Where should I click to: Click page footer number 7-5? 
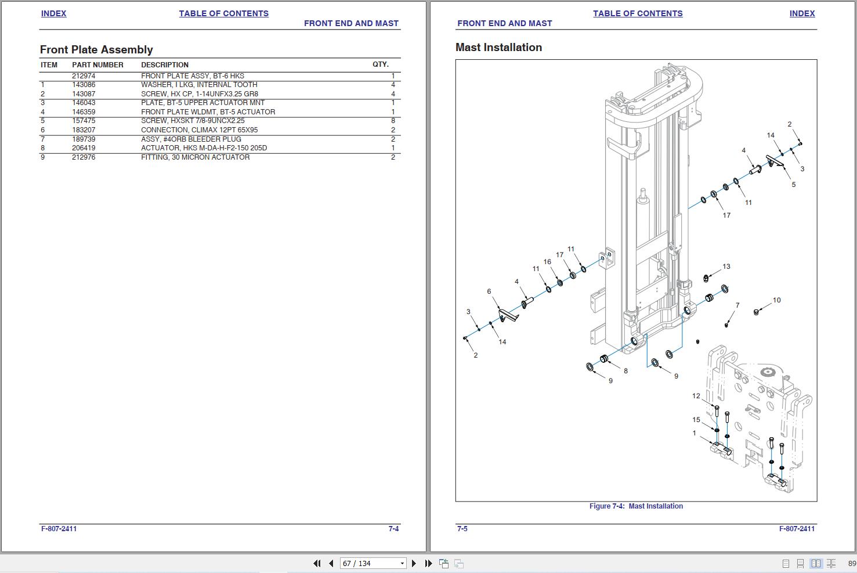click(462, 529)
